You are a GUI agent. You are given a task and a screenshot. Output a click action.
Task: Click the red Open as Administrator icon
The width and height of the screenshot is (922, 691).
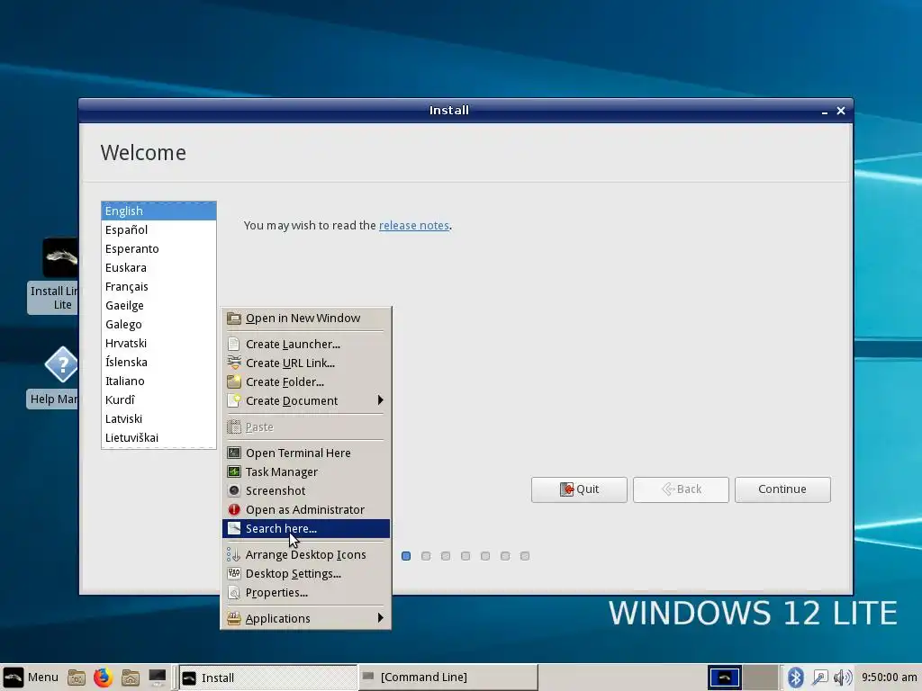[234, 509]
